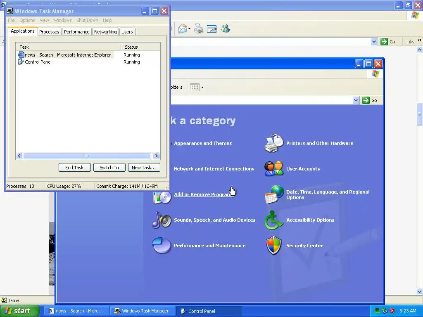Screen dimensions: 423x317
Task: Click the End Task button
Action: click(74, 168)
